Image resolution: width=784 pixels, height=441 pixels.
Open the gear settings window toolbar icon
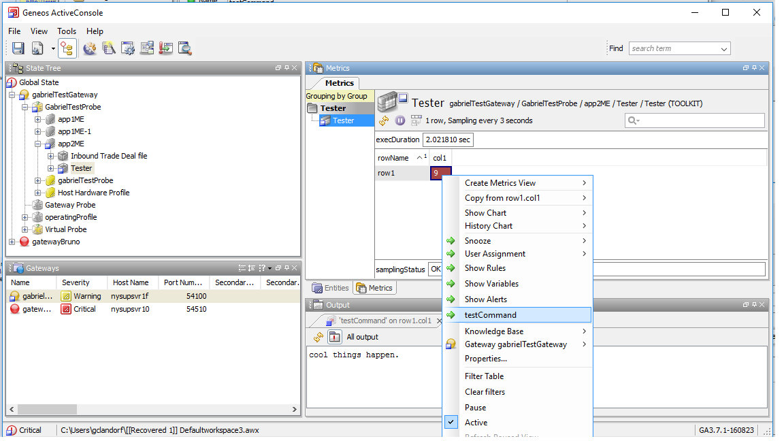(x=127, y=48)
